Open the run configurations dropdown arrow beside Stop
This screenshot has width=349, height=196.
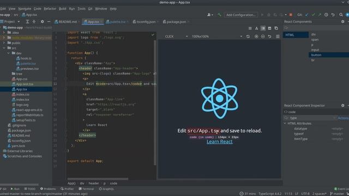[286, 15]
